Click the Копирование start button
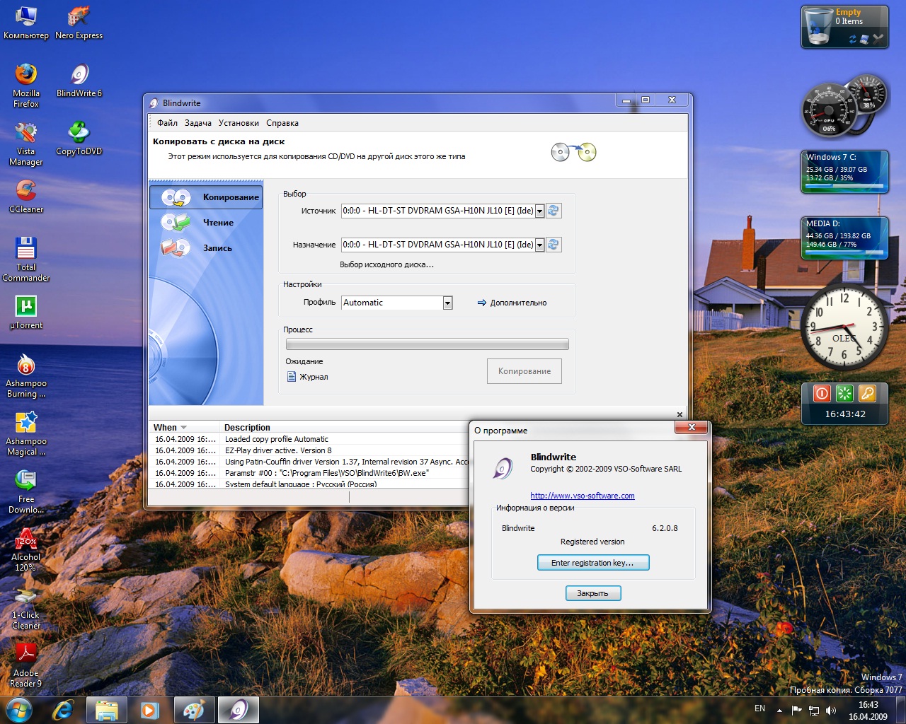The height and width of the screenshot is (724, 906). click(x=524, y=371)
